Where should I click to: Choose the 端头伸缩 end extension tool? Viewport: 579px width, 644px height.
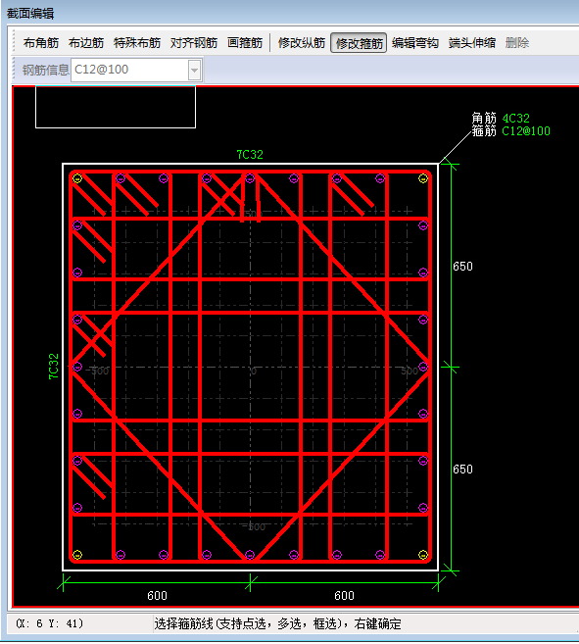pos(472,43)
